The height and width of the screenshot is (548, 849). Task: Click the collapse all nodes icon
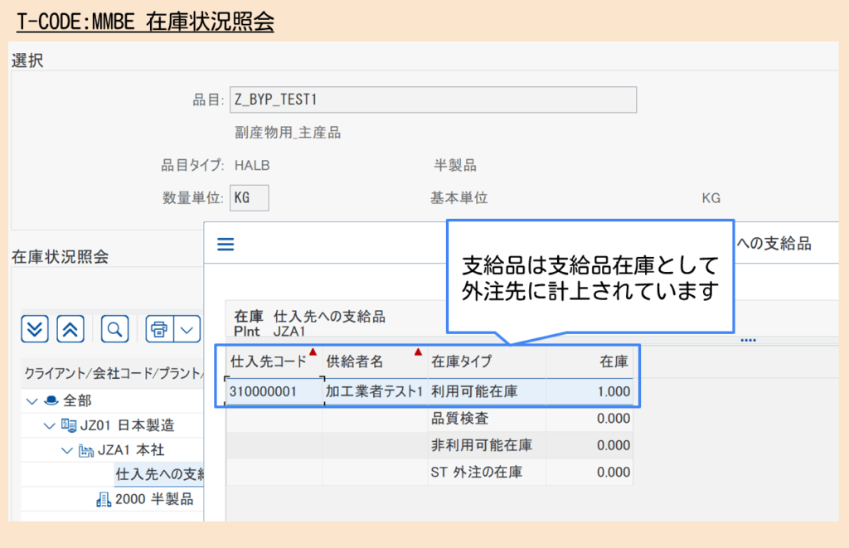70,327
